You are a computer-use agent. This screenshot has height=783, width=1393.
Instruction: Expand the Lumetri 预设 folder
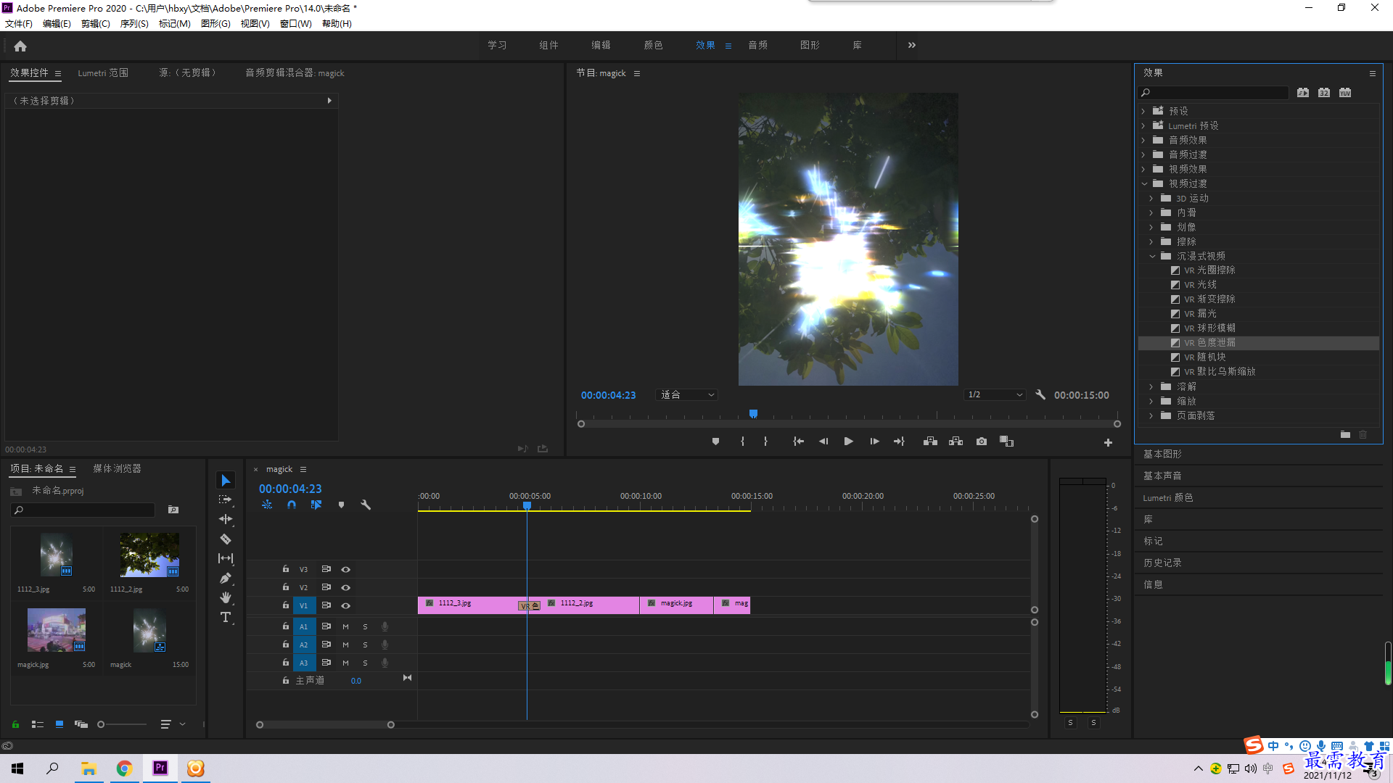pos(1143,125)
